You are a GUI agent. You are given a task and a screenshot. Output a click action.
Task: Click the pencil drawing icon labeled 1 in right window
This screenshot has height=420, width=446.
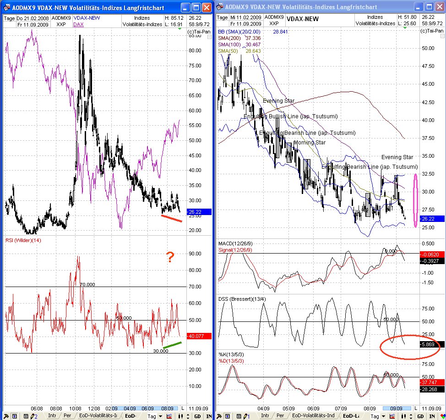tap(247, 416)
